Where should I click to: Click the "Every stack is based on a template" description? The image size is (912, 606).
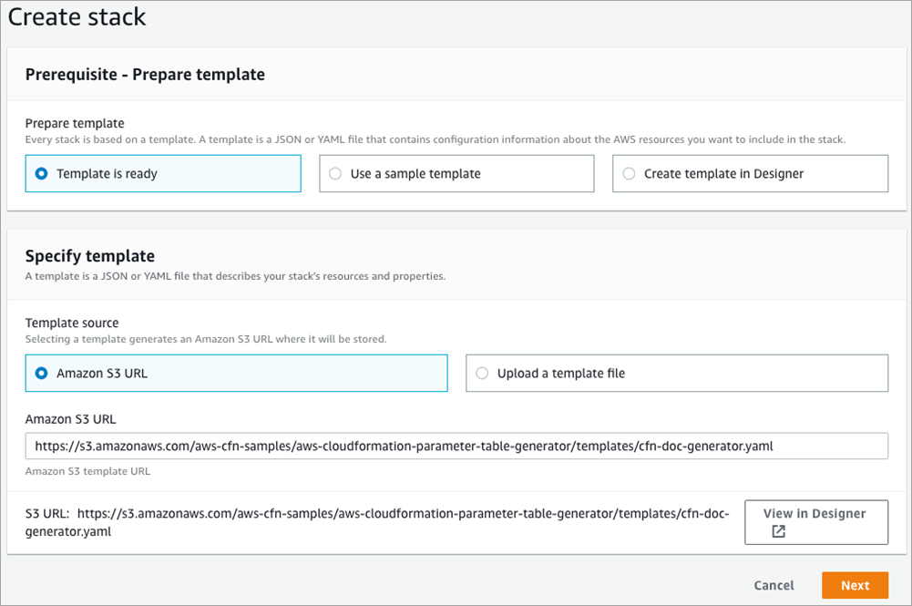point(436,139)
